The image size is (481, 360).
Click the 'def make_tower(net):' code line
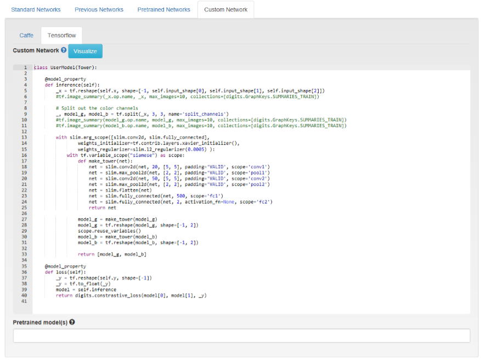pyautogui.click(x=104, y=161)
